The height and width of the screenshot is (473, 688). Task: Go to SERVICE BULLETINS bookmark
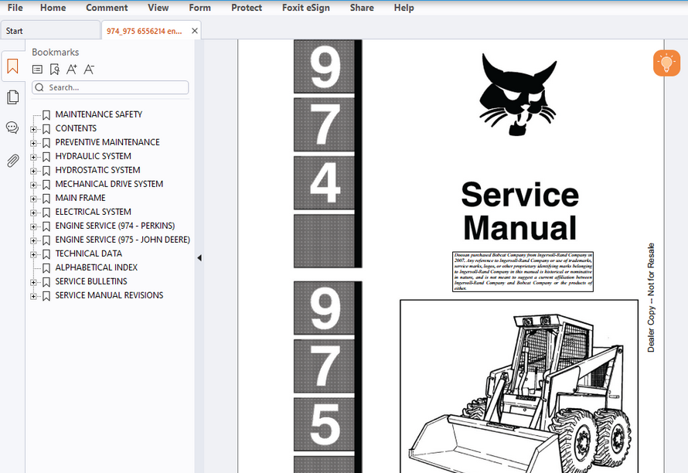point(91,281)
